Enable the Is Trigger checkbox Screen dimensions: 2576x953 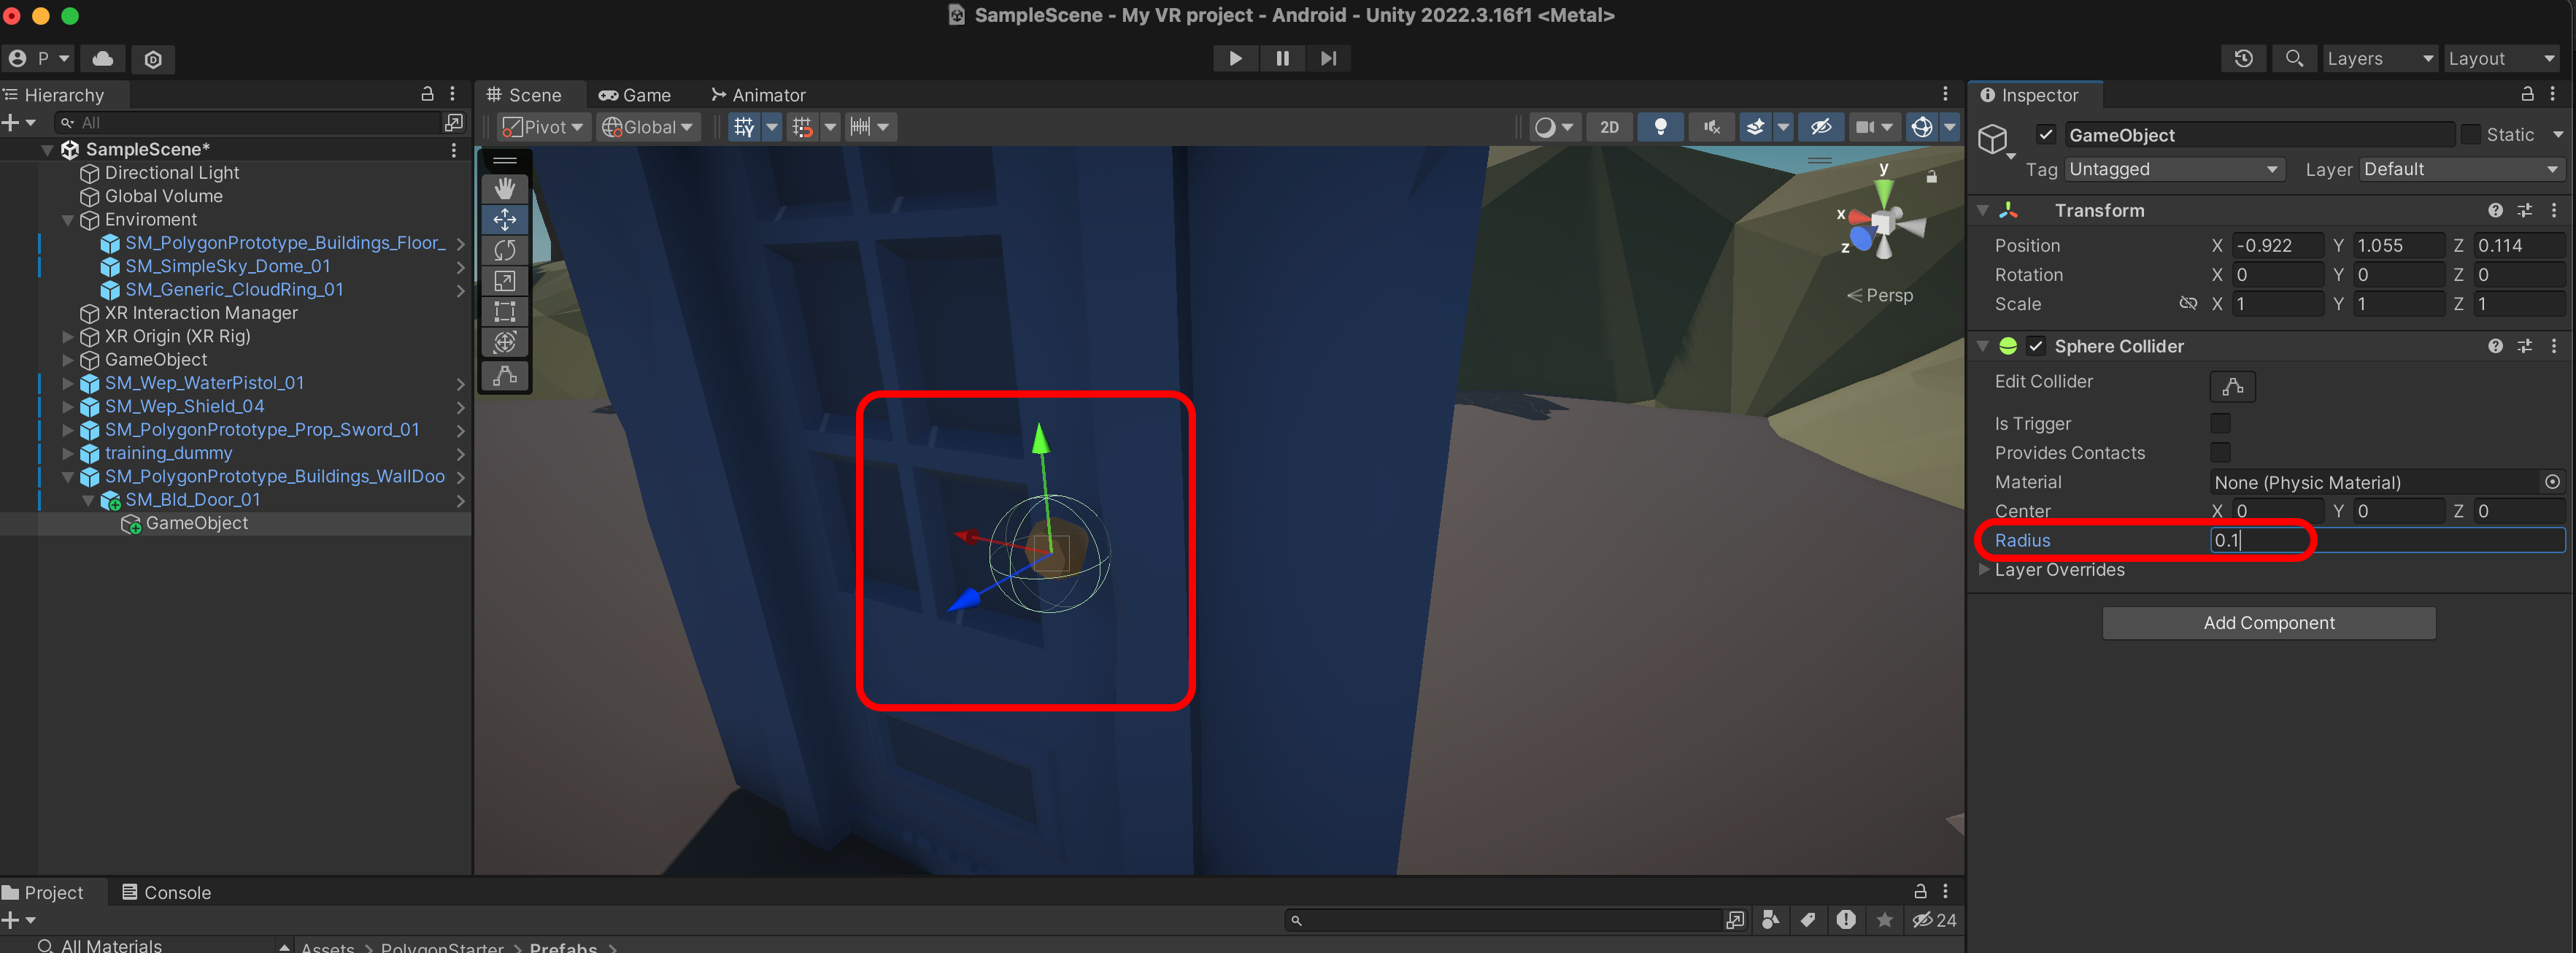pyautogui.click(x=2220, y=424)
